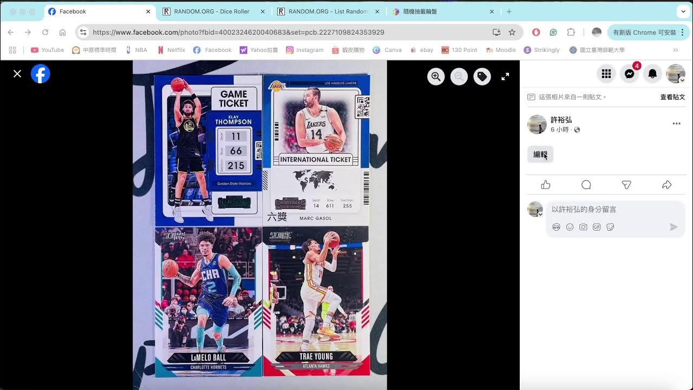Bookmark this page with star
Image resolution: width=693 pixels, height=390 pixels.
[x=512, y=32]
